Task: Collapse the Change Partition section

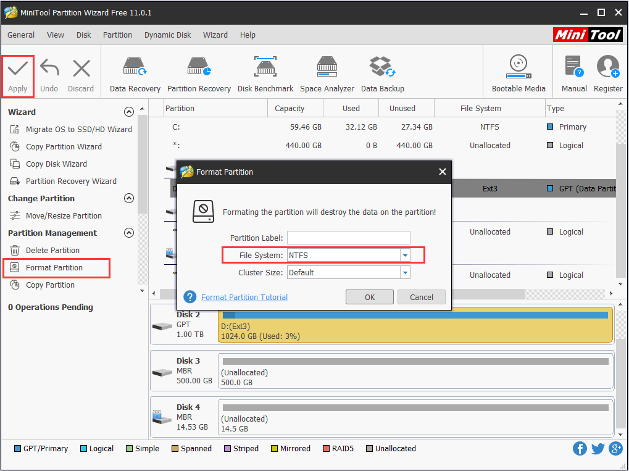Action: 129,198
